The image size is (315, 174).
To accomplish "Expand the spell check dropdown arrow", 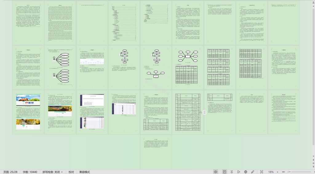I will (x=62, y=172).
